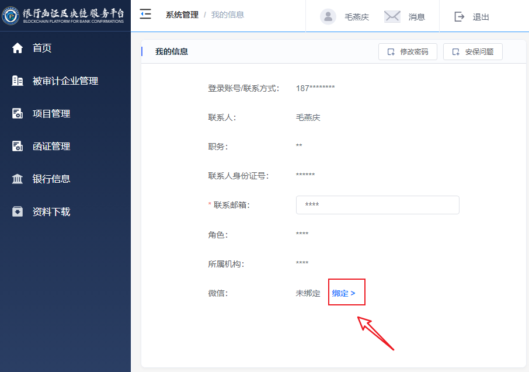Click the 项目管理 sidebar icon
This screenshot has height=372, width=529.
click(x=18, y=114)
